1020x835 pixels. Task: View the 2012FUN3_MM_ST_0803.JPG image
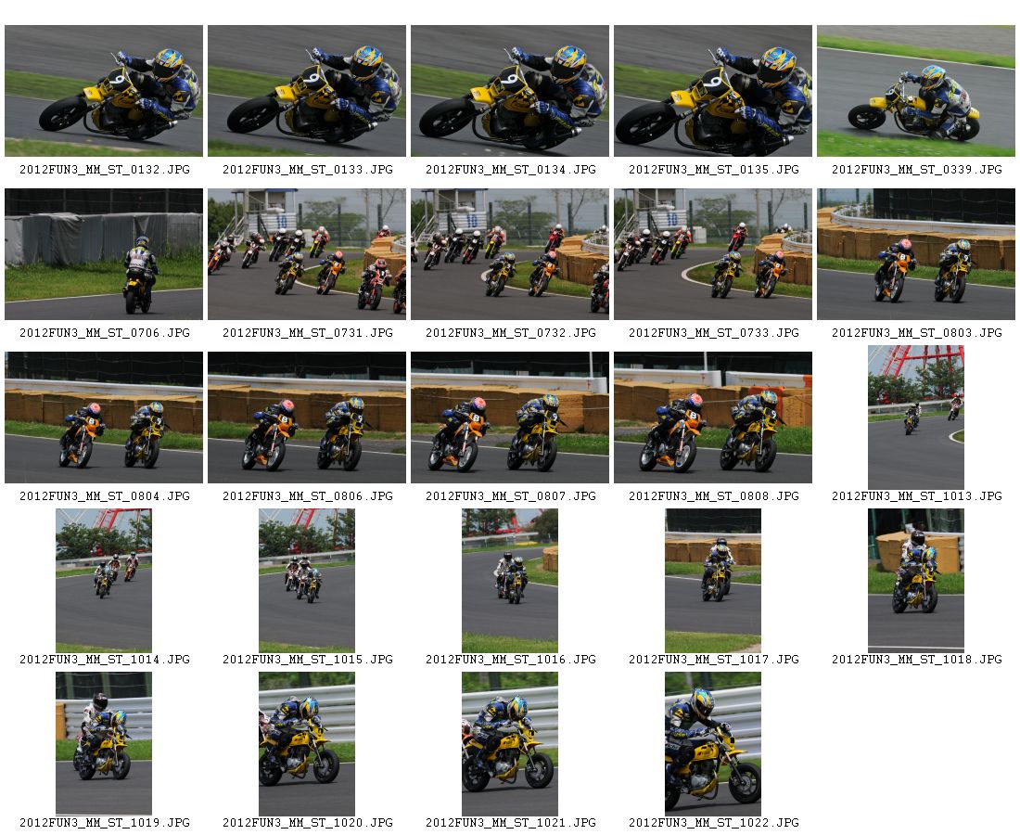916,254
